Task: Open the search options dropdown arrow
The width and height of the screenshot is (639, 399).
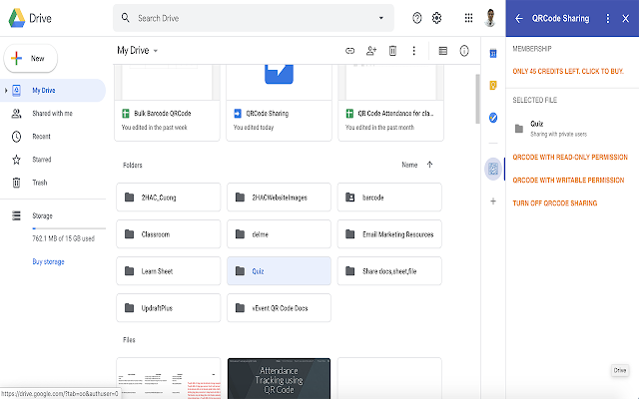Action: pyautogui.click(x=381, y=18)
